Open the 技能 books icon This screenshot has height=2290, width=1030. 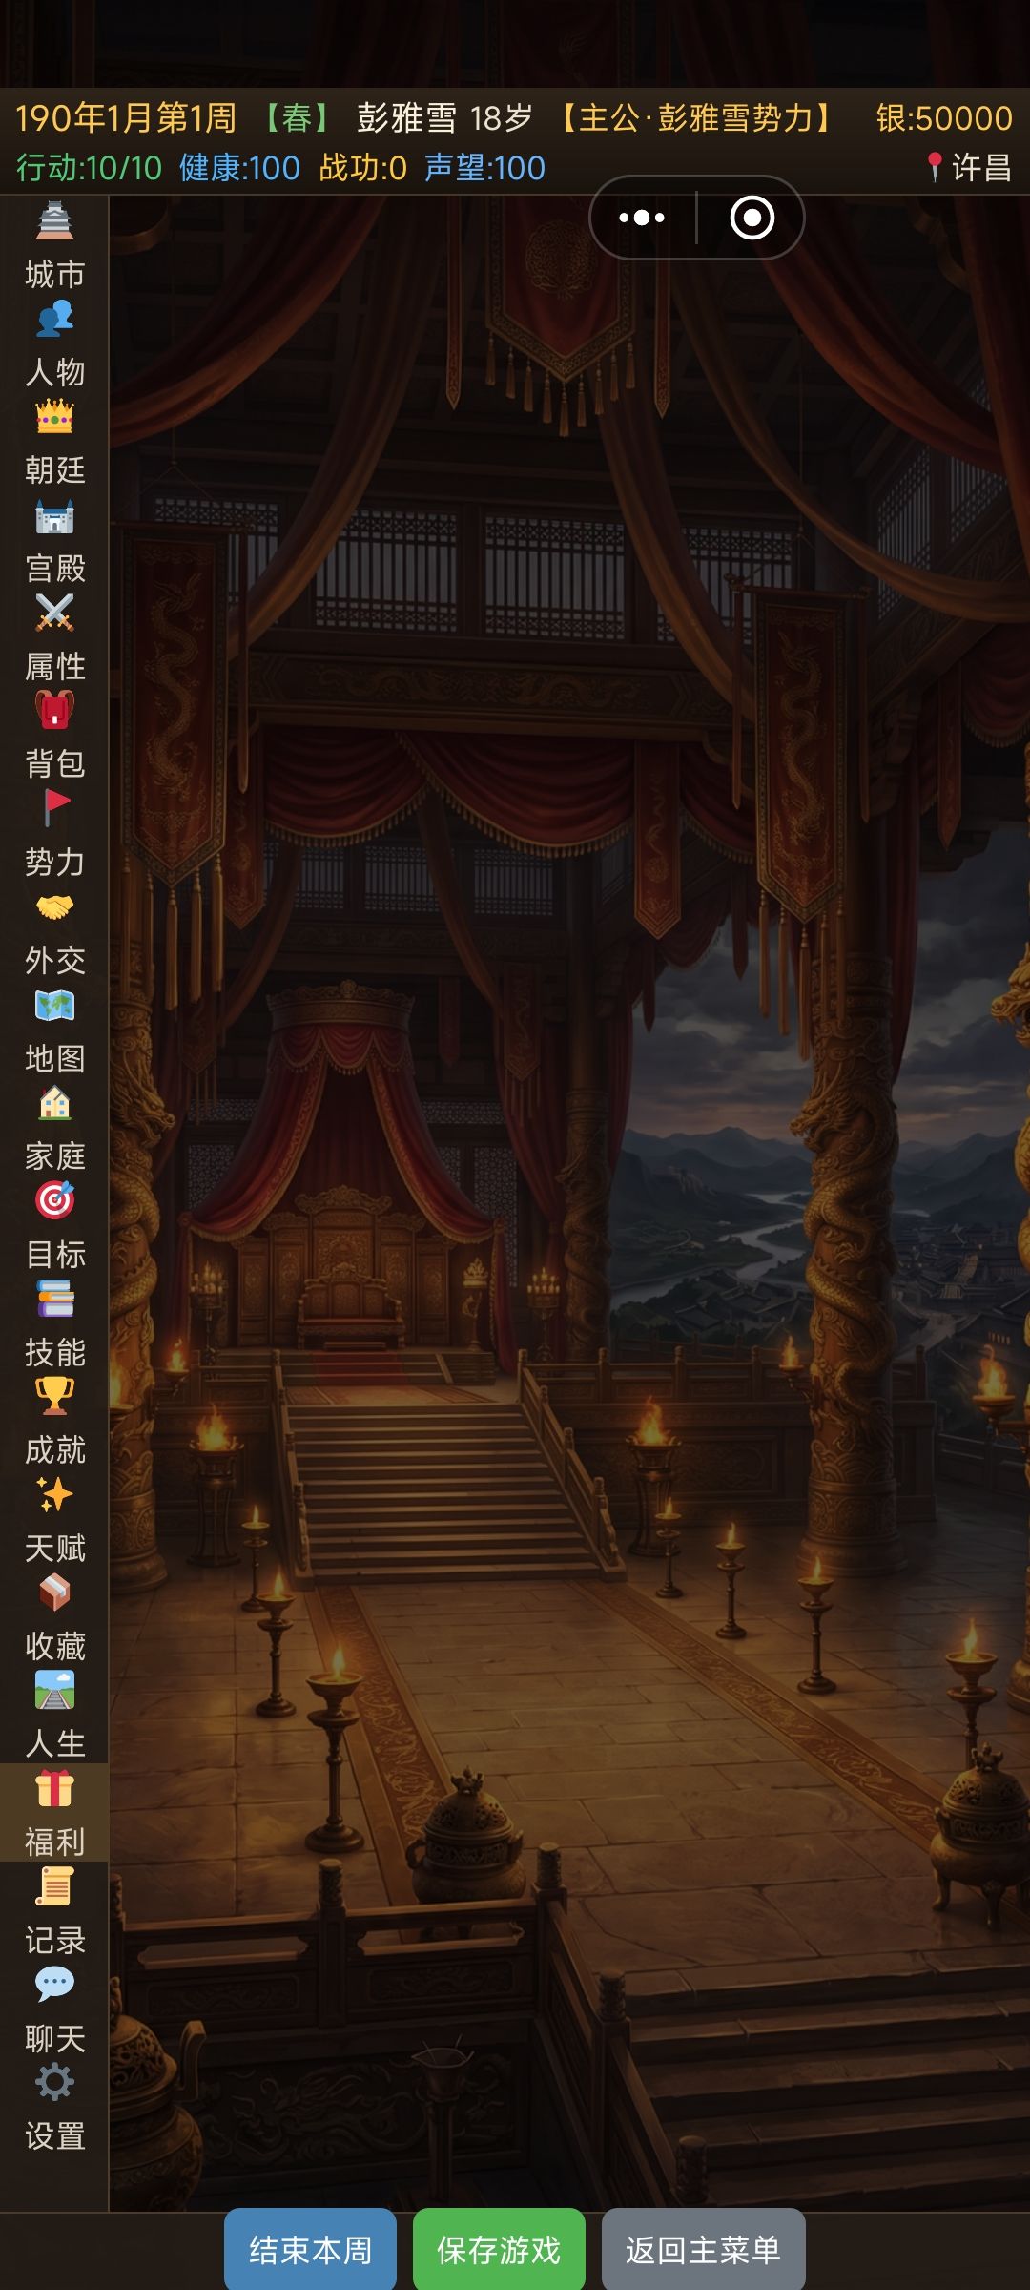coord(54,1300)
